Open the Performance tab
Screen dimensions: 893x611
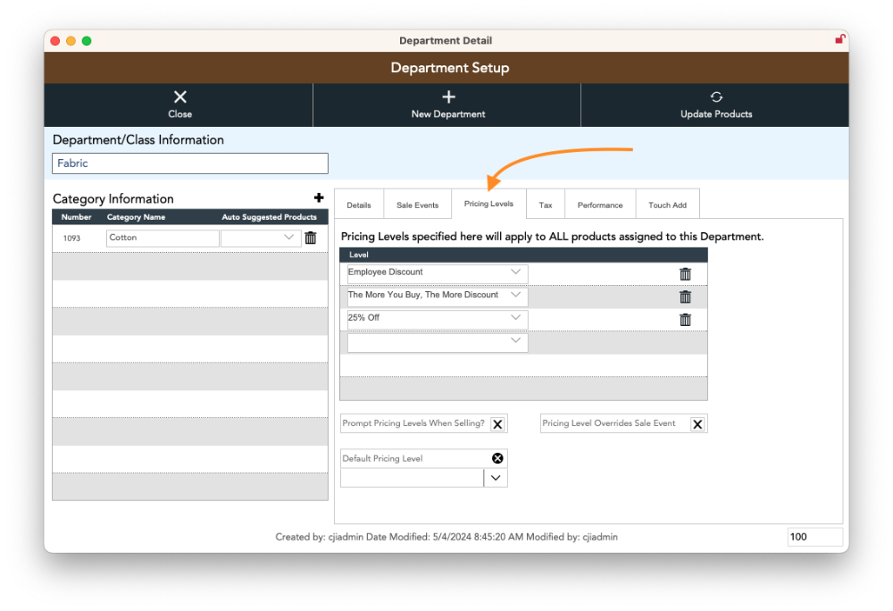599,205
